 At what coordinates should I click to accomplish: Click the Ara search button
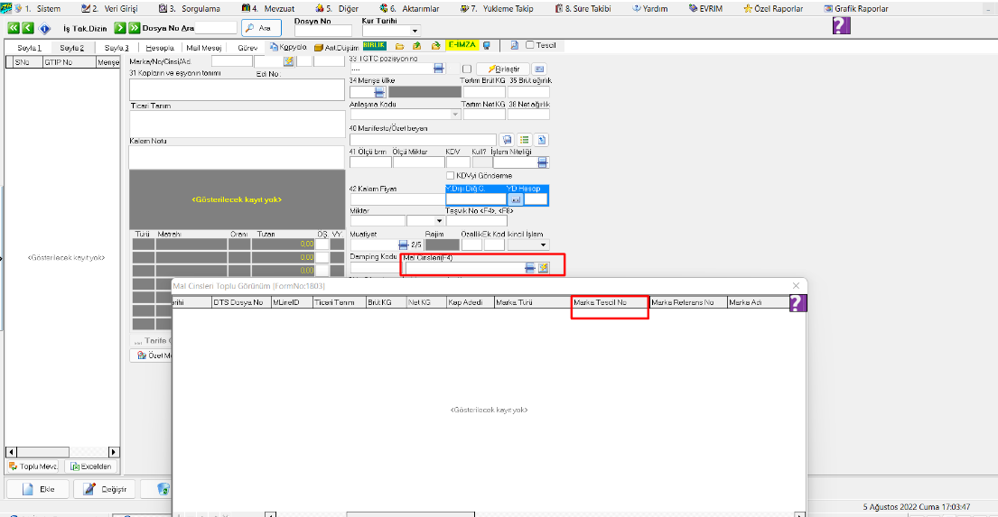click(x=262, y=28)
